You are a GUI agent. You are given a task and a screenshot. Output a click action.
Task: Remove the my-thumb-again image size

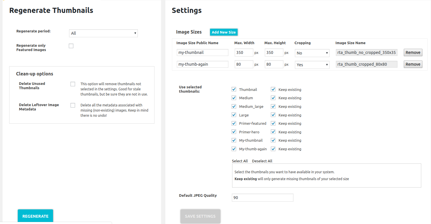(413, 64)
